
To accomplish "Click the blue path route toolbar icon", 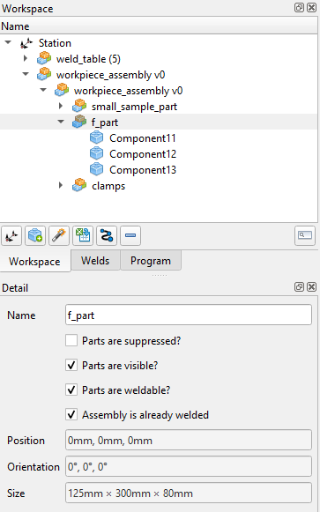I will 107,235.
